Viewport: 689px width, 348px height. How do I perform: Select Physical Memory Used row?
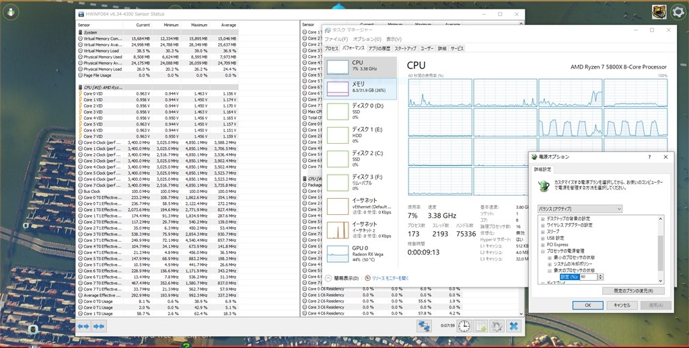[x=157, y=57]
